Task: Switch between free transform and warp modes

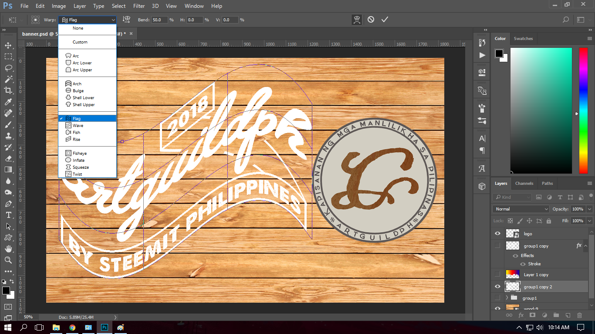Action: (x=357, y=20)
